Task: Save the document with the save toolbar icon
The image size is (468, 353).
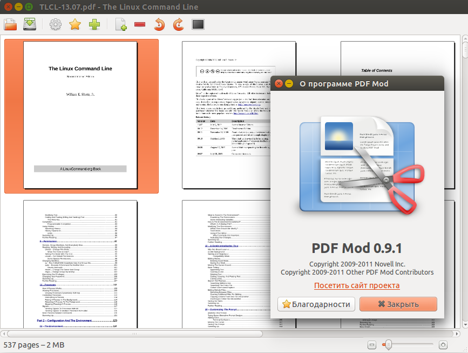Action: (x=29, y=24)
